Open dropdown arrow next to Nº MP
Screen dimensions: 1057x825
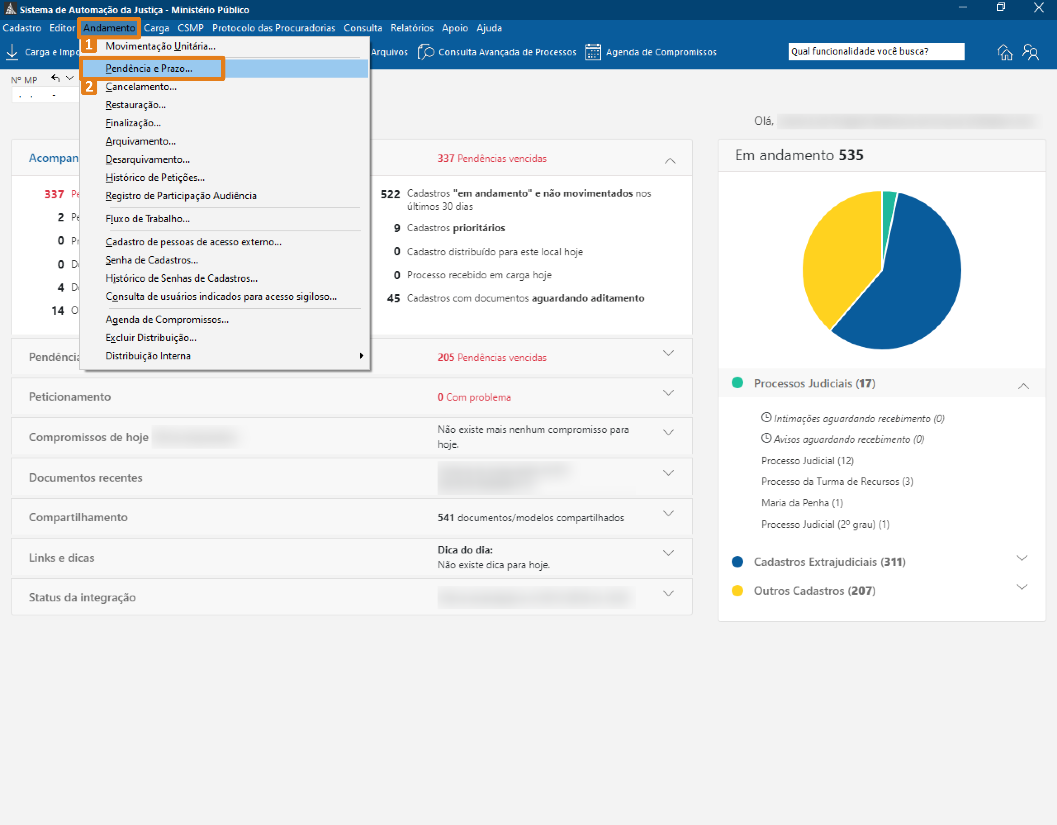tap(70, 78)
